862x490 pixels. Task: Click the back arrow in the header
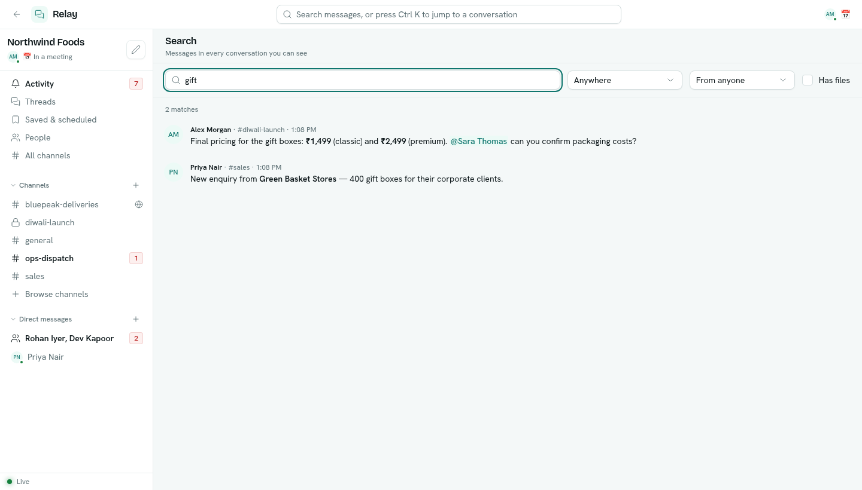(x=17, y=14)
